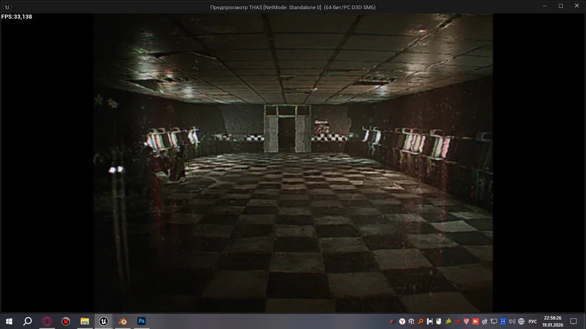Screen dimensions: 586x329
Task: Click the mouse-shaped tray icon
Action: pos(439,321)
